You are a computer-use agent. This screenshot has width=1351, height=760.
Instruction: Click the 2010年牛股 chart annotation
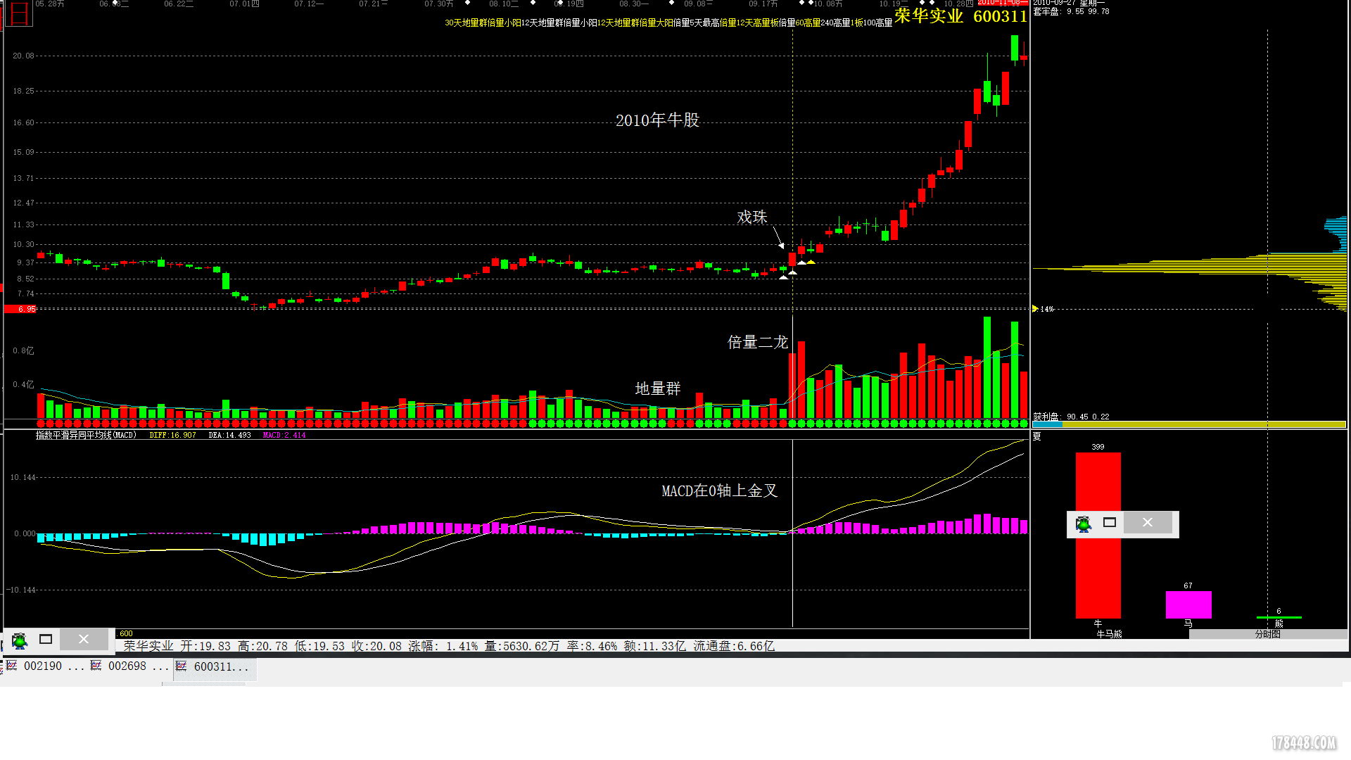click(658, 120)
